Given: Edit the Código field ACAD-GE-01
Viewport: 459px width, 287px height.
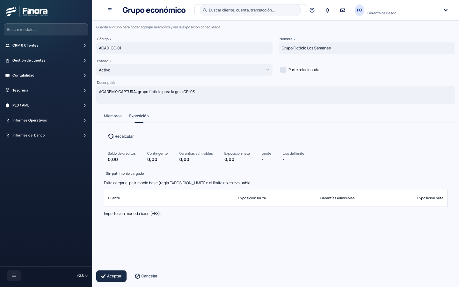Looking at the screenshot, I should pos(184,48).
